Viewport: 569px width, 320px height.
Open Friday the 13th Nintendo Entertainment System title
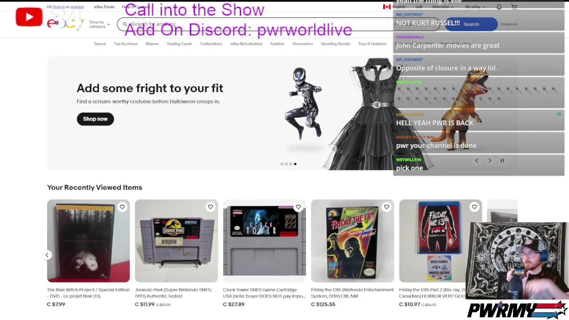[353, 293]
